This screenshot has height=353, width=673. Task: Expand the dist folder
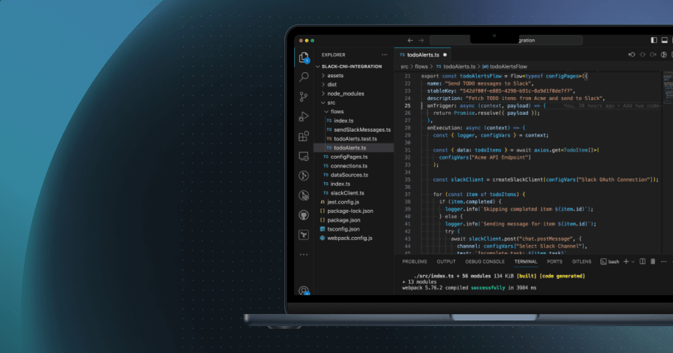(x=323, y=85)
